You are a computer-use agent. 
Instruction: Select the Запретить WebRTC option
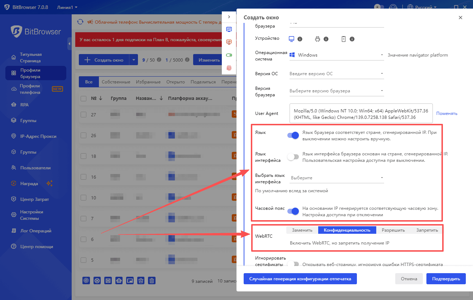tap(427, 230)
